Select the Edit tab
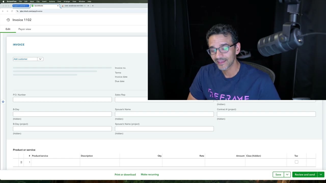326x183 pixels. tap(8, 29)
